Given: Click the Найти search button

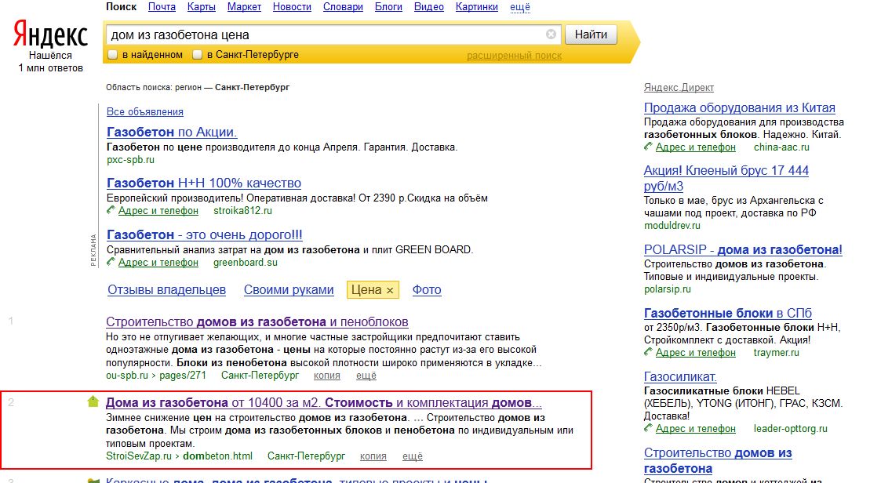Looking at the screenshot, I should coord(591,34).
